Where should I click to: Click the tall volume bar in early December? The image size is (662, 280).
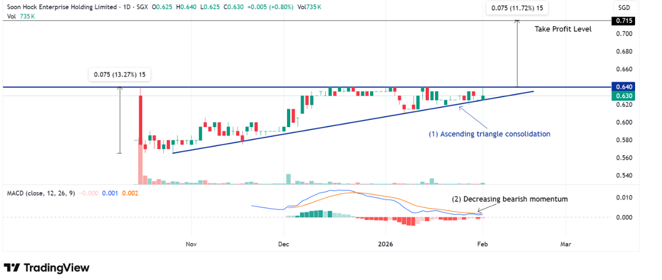tap(288, 179)
